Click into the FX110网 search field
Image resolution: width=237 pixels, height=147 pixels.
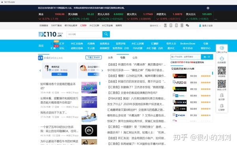tap(85, 34)
